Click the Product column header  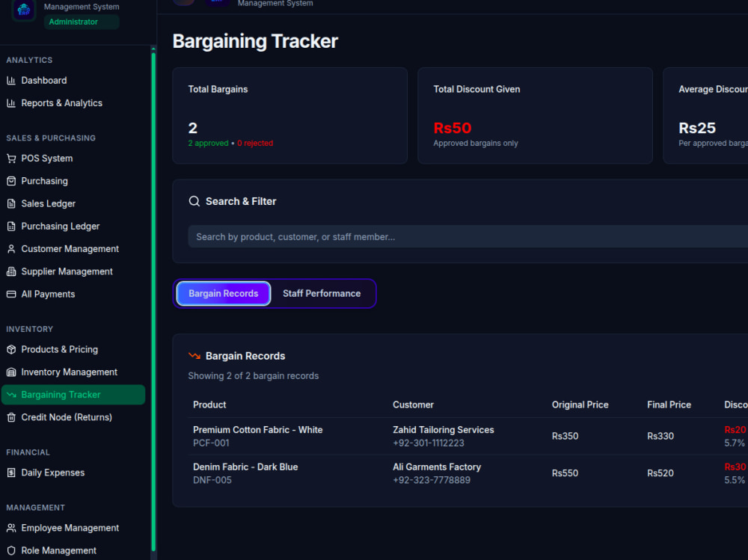(209, 404)
